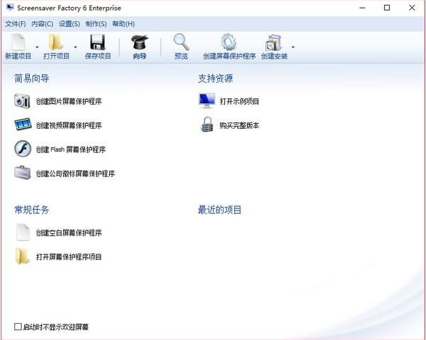Tick the 启动时不显示欢迎屏幕 checkbox
The height and width of the screenshot is (340, 426).
(18, 327)
